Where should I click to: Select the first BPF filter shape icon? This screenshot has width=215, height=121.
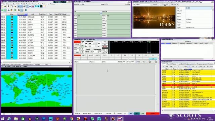click(x=82, y=43)
